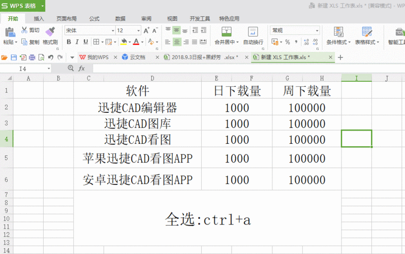
Task: Click the export to PDF icon
Action: point(23,57)
